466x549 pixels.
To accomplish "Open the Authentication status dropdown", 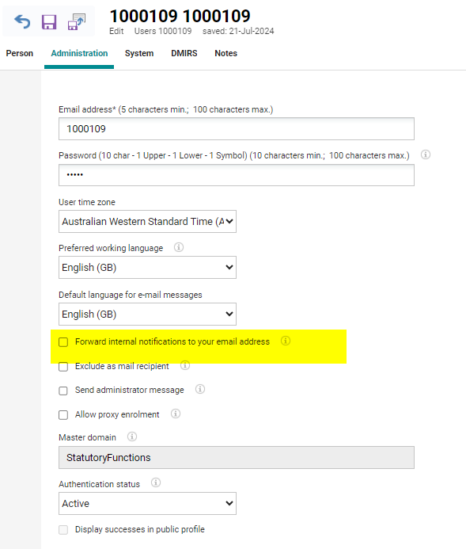I will 147,504.
